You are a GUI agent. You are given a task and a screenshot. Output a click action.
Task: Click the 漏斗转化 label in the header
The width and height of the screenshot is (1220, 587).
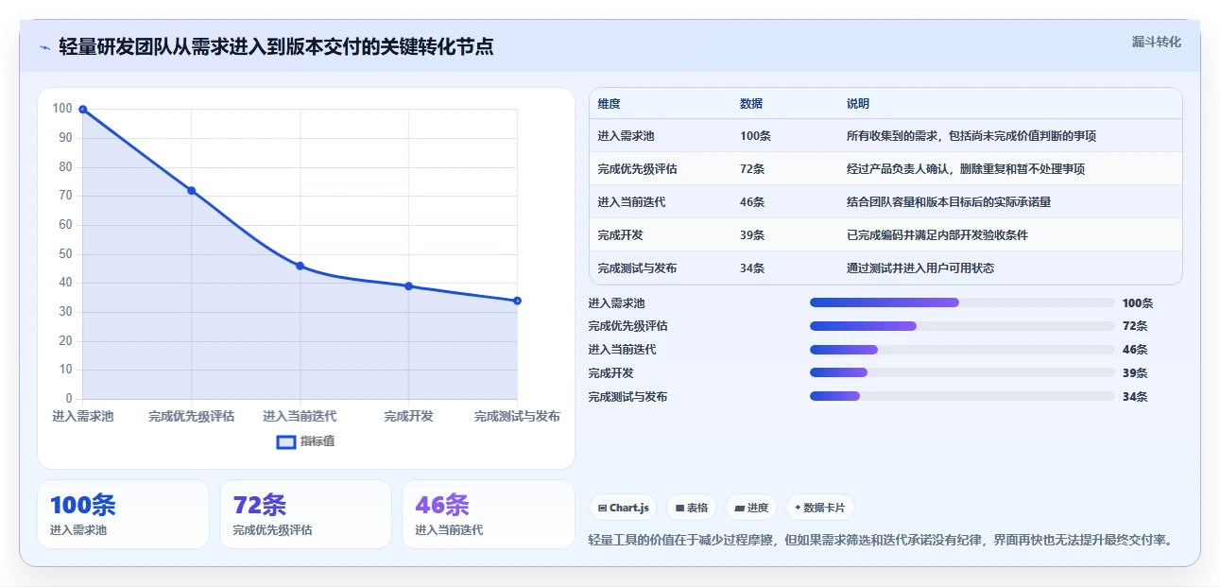pos(1156,42)
